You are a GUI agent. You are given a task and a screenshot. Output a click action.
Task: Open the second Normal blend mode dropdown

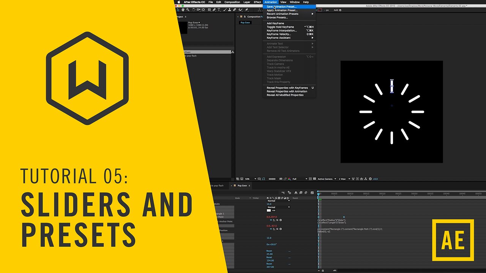click(278, 207)
